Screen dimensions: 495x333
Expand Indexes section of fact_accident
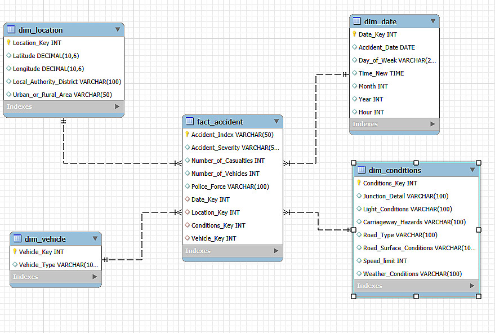click(x=276, y=251)
